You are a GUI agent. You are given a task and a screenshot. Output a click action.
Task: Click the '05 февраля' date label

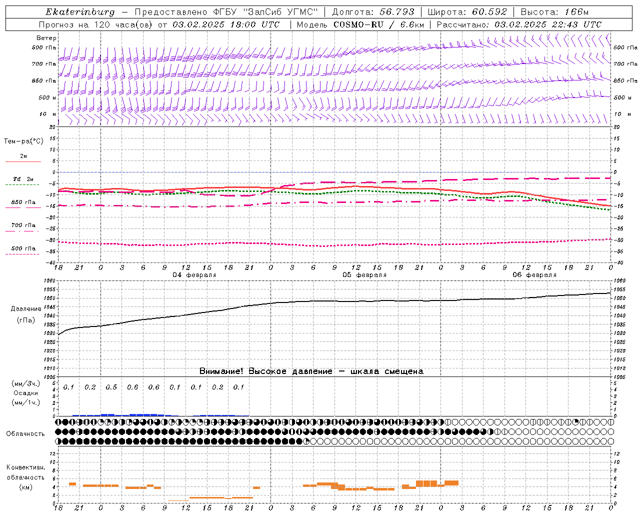[x=364, y=275]
